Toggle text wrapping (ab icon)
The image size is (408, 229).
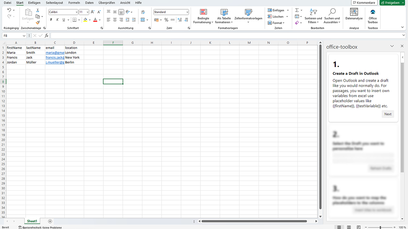point(143,12)
